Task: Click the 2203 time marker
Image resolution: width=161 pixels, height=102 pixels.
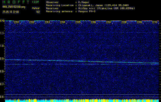Action: 47,22
